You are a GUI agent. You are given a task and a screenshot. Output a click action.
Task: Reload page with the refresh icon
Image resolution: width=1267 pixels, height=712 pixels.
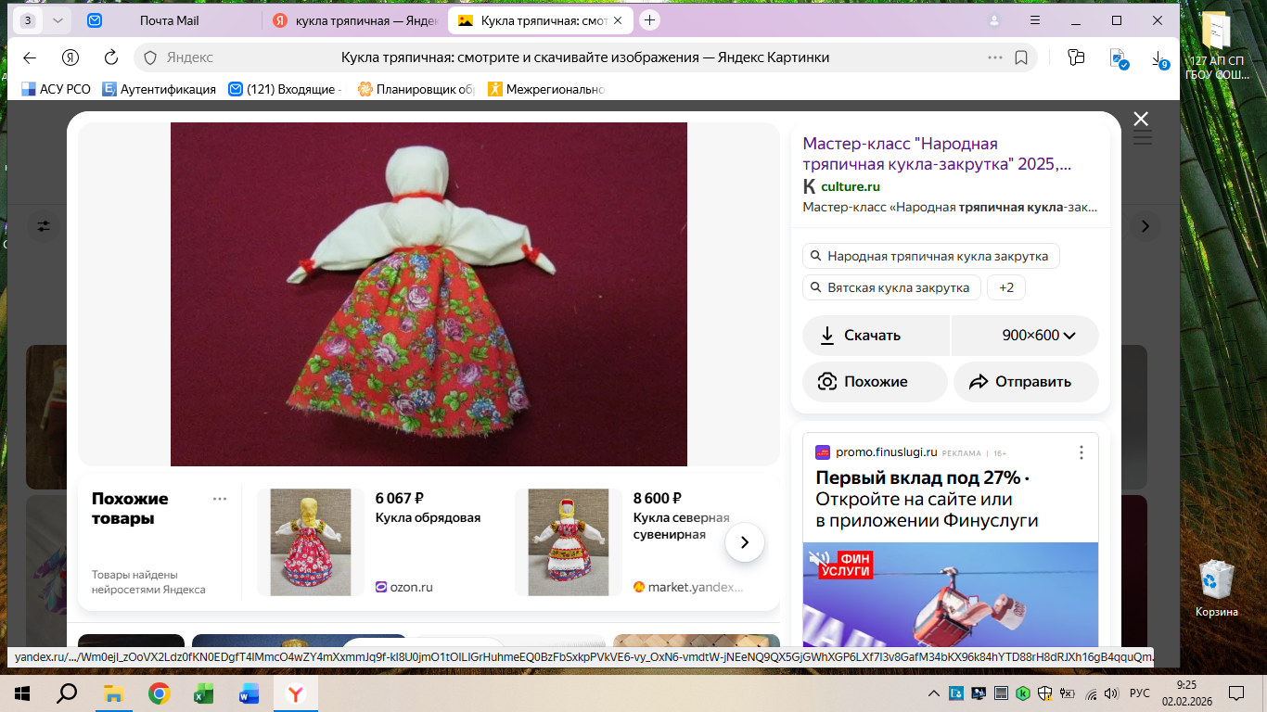[x=111, y=57]
